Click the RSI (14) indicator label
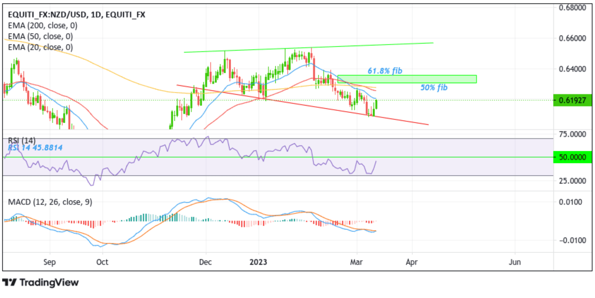595x298 pixels. pos(22,141)
